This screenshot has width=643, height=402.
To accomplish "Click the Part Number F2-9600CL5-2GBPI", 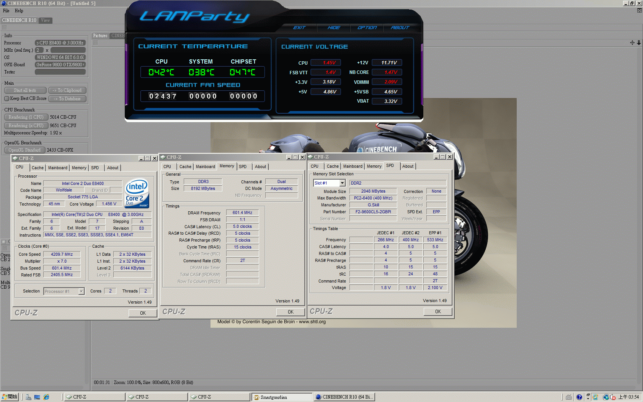I will (x=373, y=212).
